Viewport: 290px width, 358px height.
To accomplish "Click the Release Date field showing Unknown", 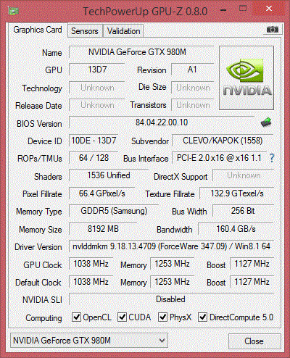I will tap(97, 105).
